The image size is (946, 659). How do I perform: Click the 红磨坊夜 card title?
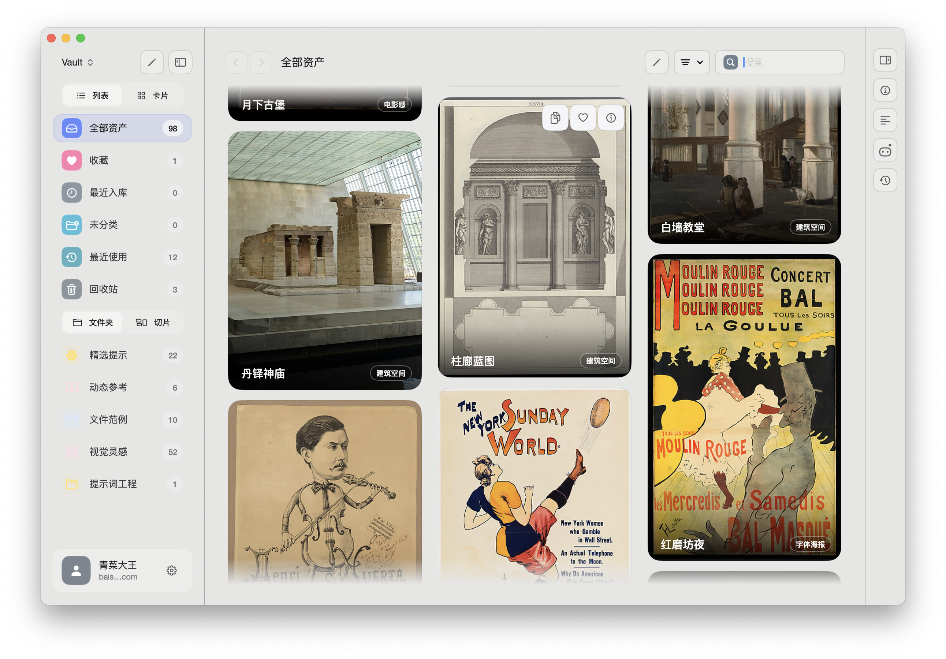(682, 545)
